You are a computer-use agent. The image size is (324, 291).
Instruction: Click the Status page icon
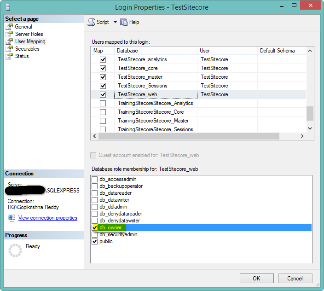click(x=9, y=56)
